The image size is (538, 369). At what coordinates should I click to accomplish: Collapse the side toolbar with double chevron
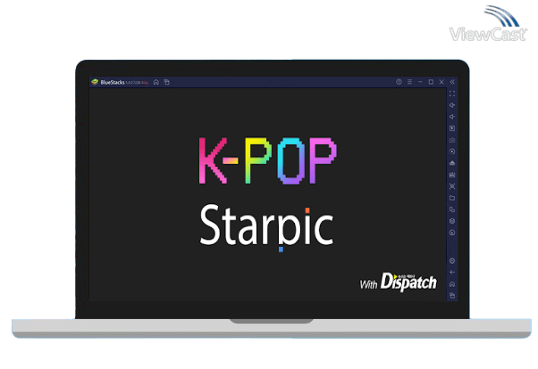tap(452, 82)
